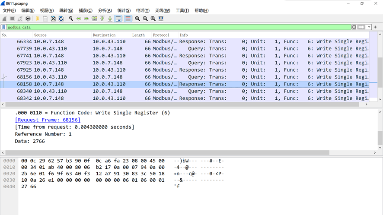The image size is (383, 215).
Task: Toggle auto-scroll during live capture
Action: (118, 19)
